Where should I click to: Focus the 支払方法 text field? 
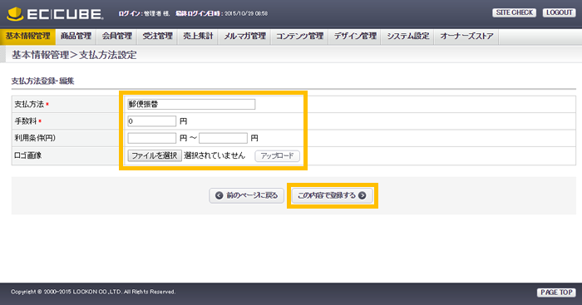click(x=191, y=104)
